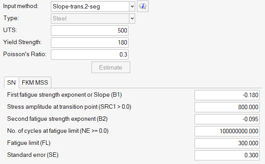The image size is (265, 164).
Task: Click the Input method label text
Action: 21,6
